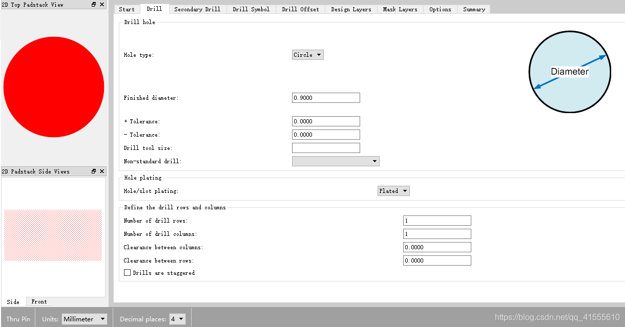Undock the 2D Top Padstack View panel

(x=94, y=5)
